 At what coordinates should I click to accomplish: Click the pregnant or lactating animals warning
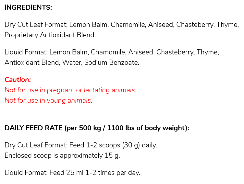(70, 90)
